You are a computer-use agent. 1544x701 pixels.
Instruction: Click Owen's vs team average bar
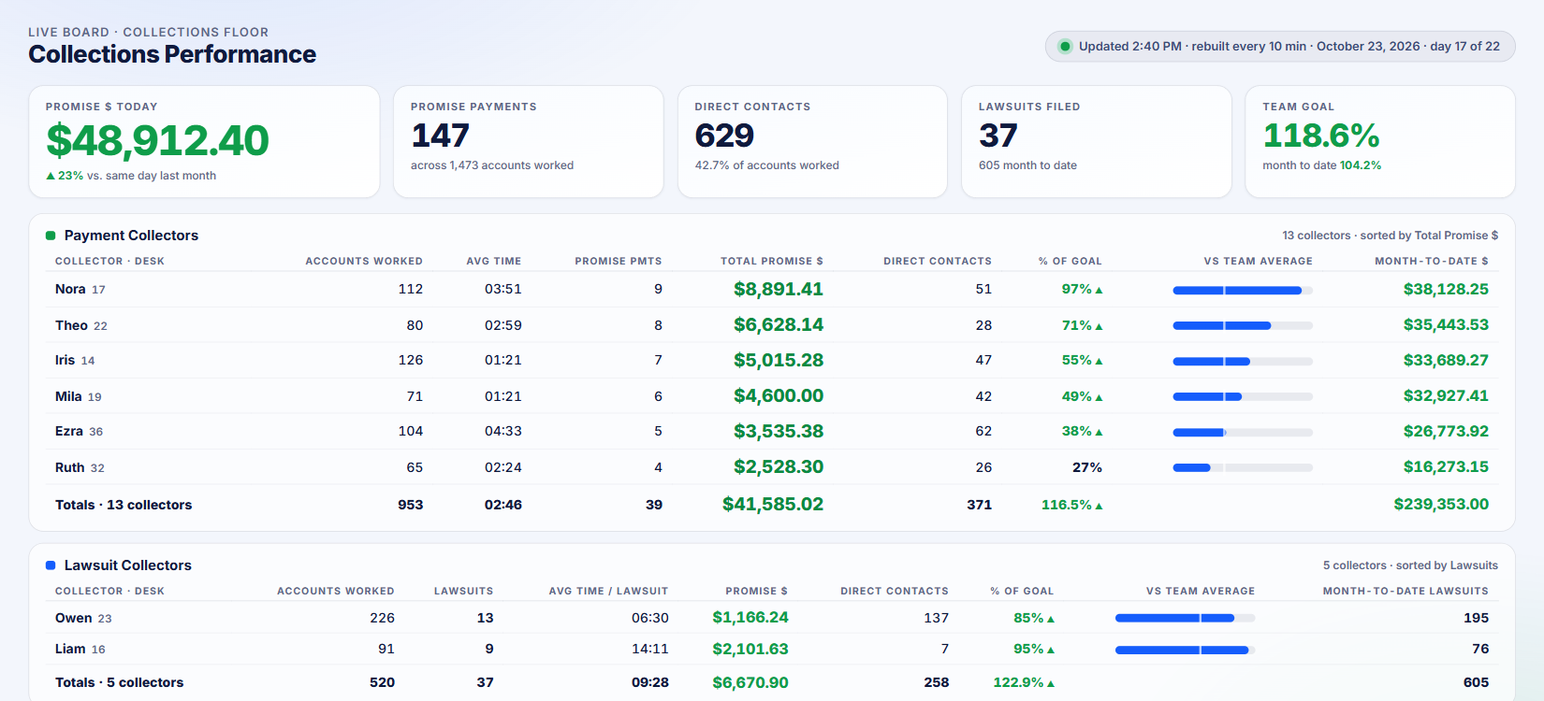[1185, 618]
